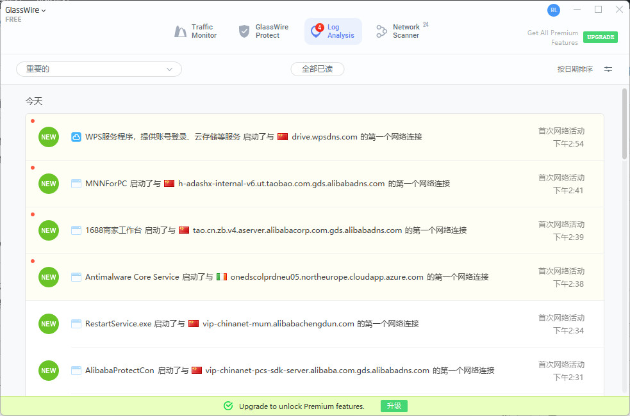Click the Antimalware Core Service app icon

pos(76,277)
